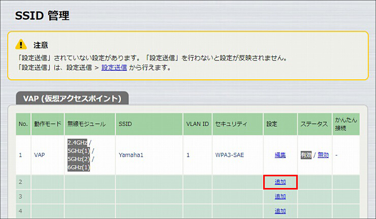Click 無効 link in Yamaha1 status

[323, 155]
